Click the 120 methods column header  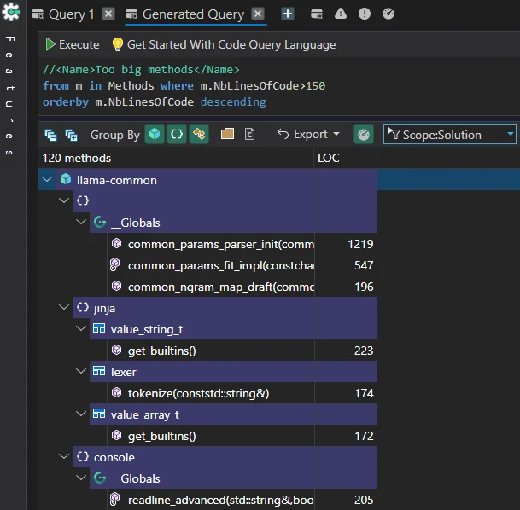[176, 158]
